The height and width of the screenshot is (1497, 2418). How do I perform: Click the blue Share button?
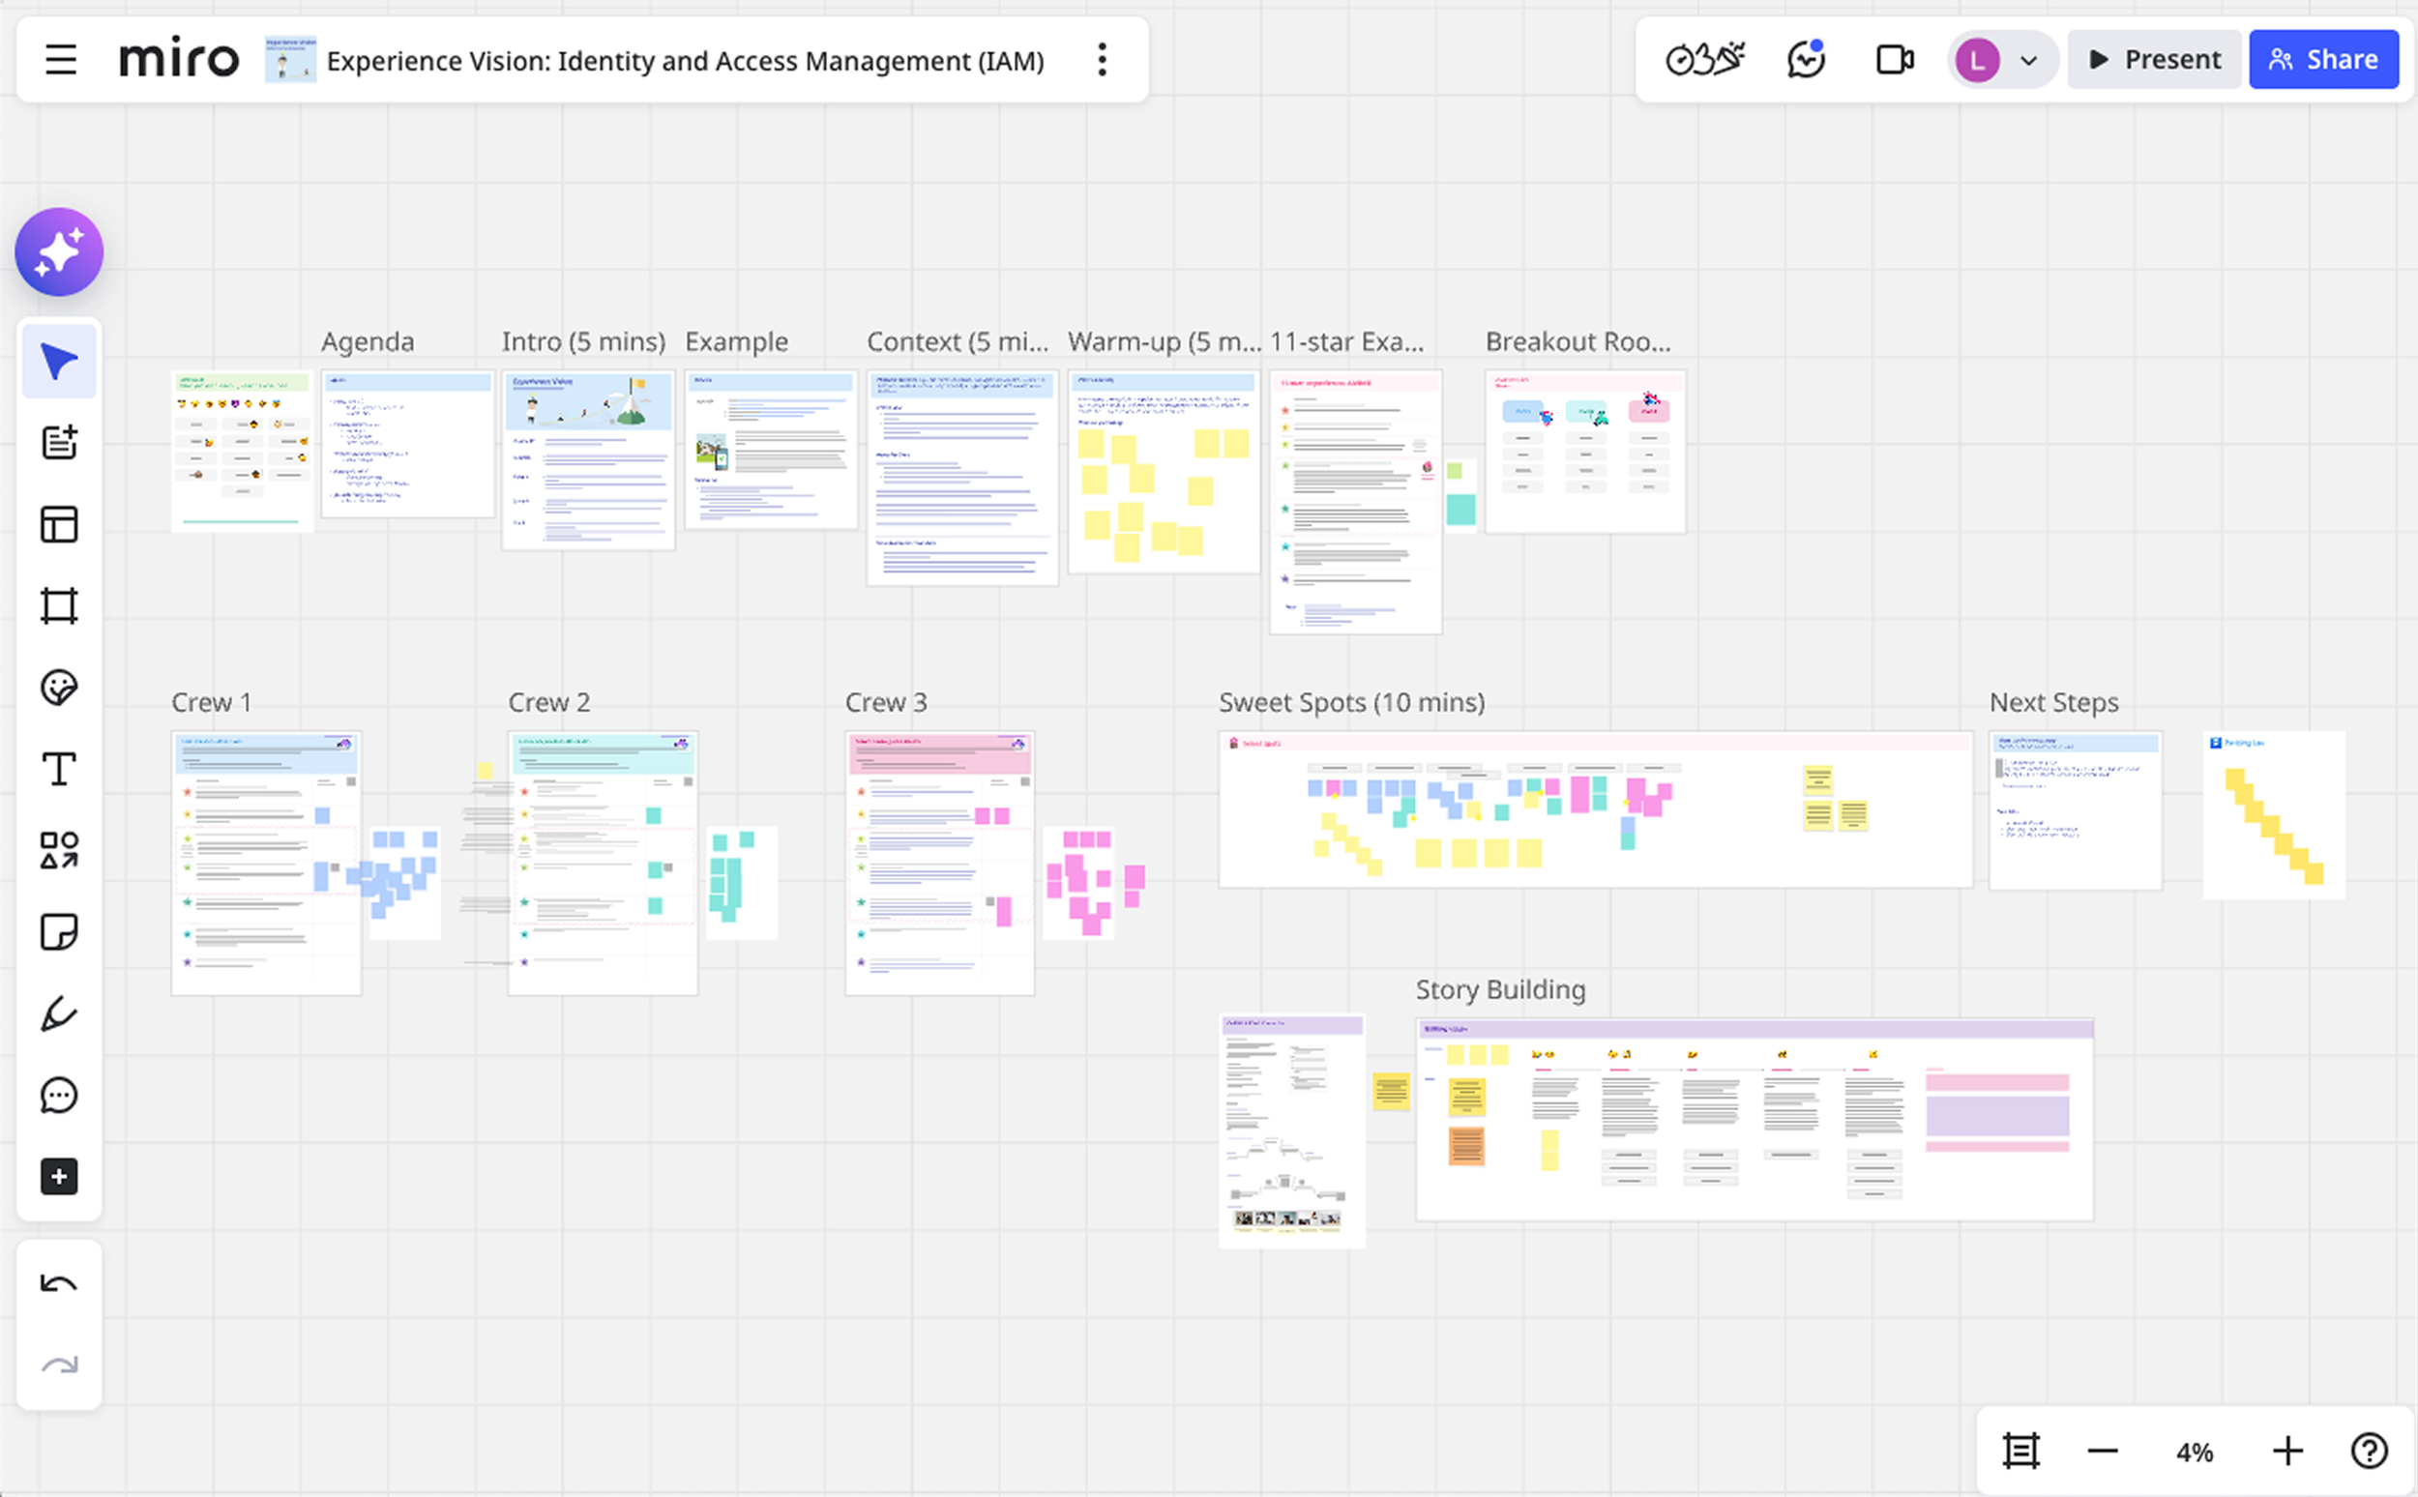click(2323, 59)
